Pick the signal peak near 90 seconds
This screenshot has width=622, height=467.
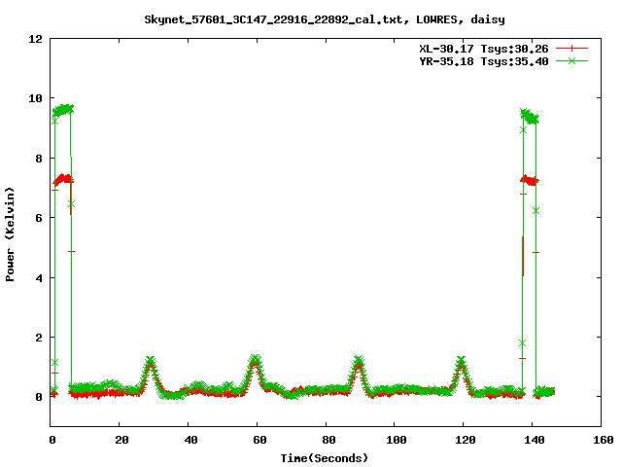(x=359, y=362)
